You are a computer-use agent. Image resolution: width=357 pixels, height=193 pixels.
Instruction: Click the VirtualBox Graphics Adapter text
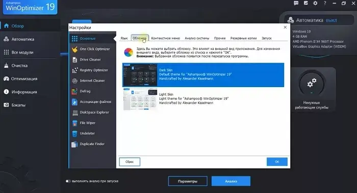click(319, 47)
